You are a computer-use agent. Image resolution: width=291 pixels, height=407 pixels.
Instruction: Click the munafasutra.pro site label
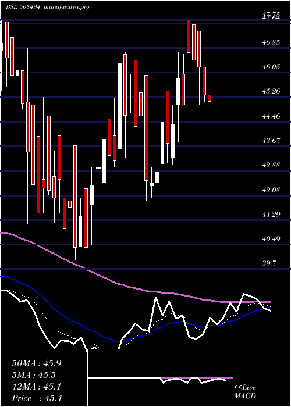[65, 7]
